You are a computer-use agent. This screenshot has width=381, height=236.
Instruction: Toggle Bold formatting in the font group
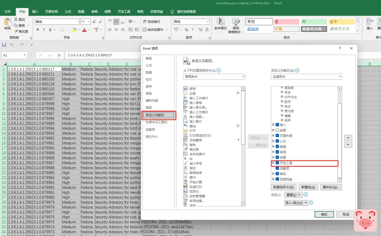point(38,30)
